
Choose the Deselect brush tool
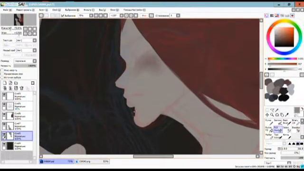pos(296,129)
